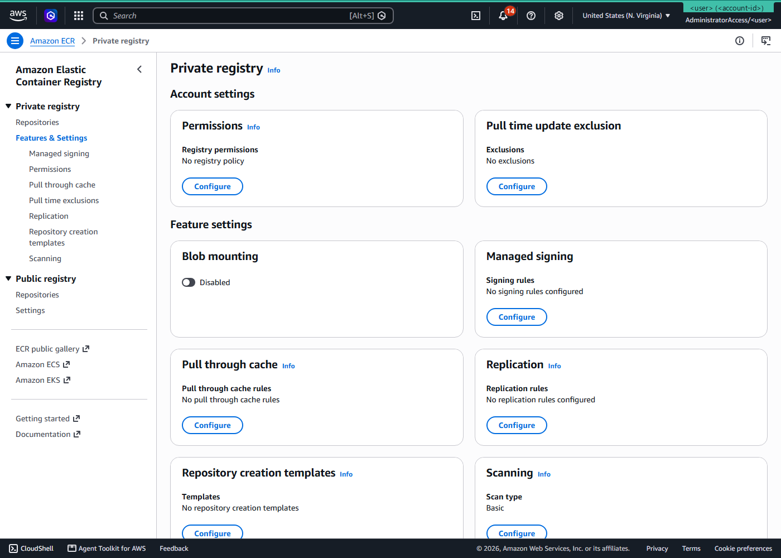Enable the Blob mounting toggle
This screenshot has width=781, height=558.
pos(189,282)
